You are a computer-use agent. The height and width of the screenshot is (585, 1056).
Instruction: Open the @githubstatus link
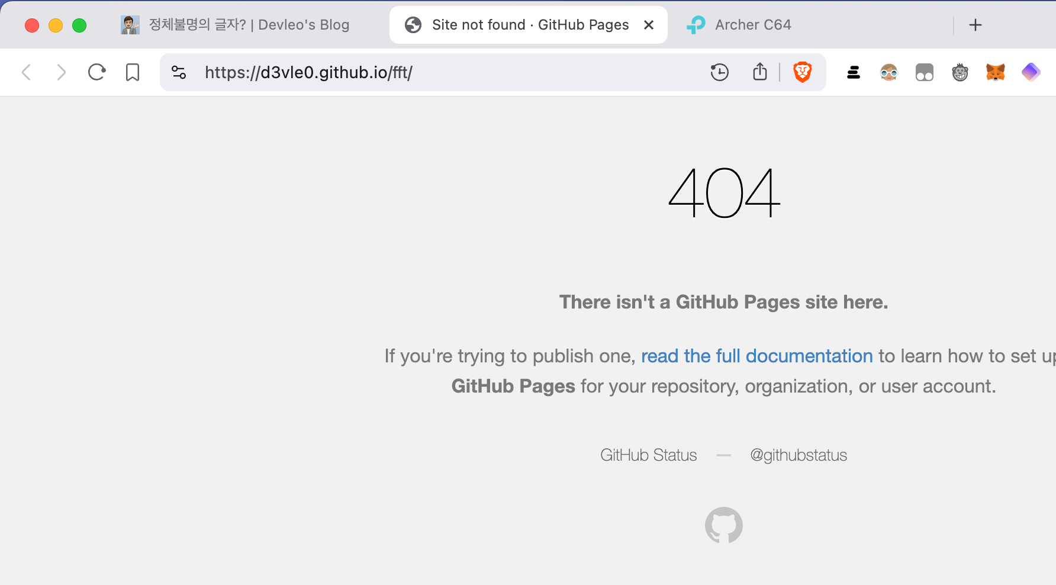tap(799, 455)
